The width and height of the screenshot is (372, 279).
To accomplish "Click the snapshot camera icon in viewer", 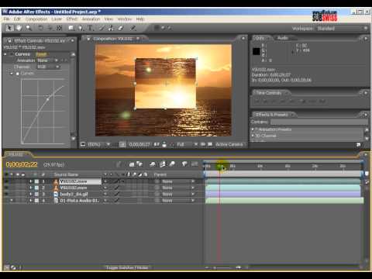I will click(157, 144).
